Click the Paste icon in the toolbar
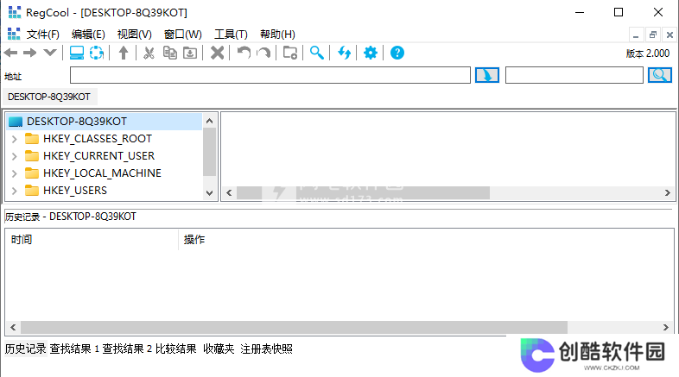This screenshot has width=679, height=377. click(x=190, y=53)
